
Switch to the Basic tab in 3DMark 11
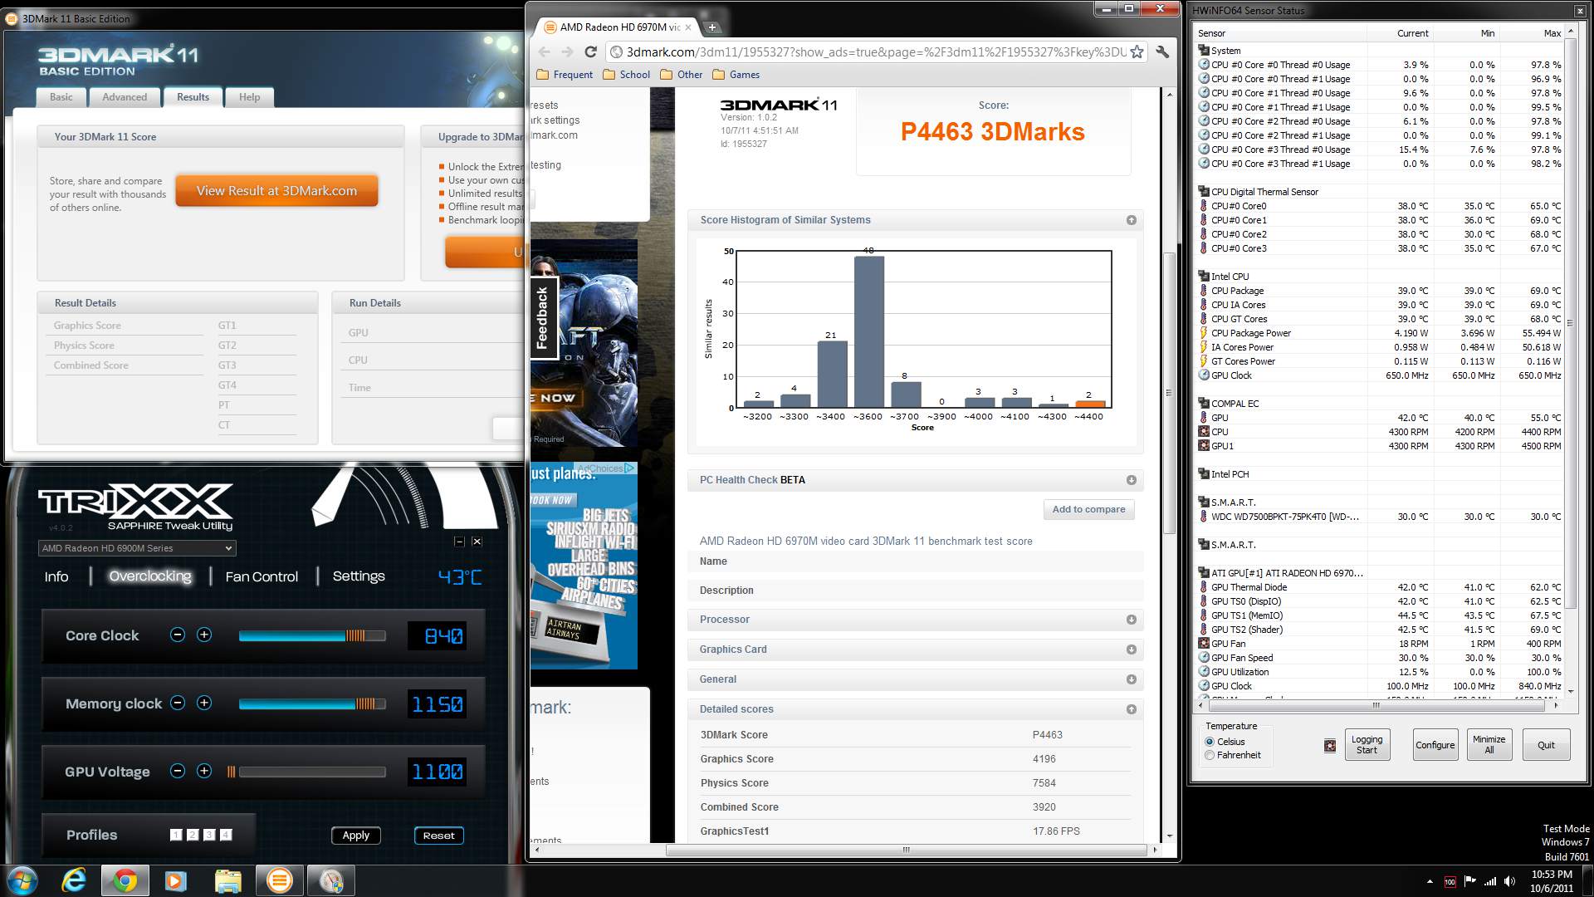coord(61,97)
